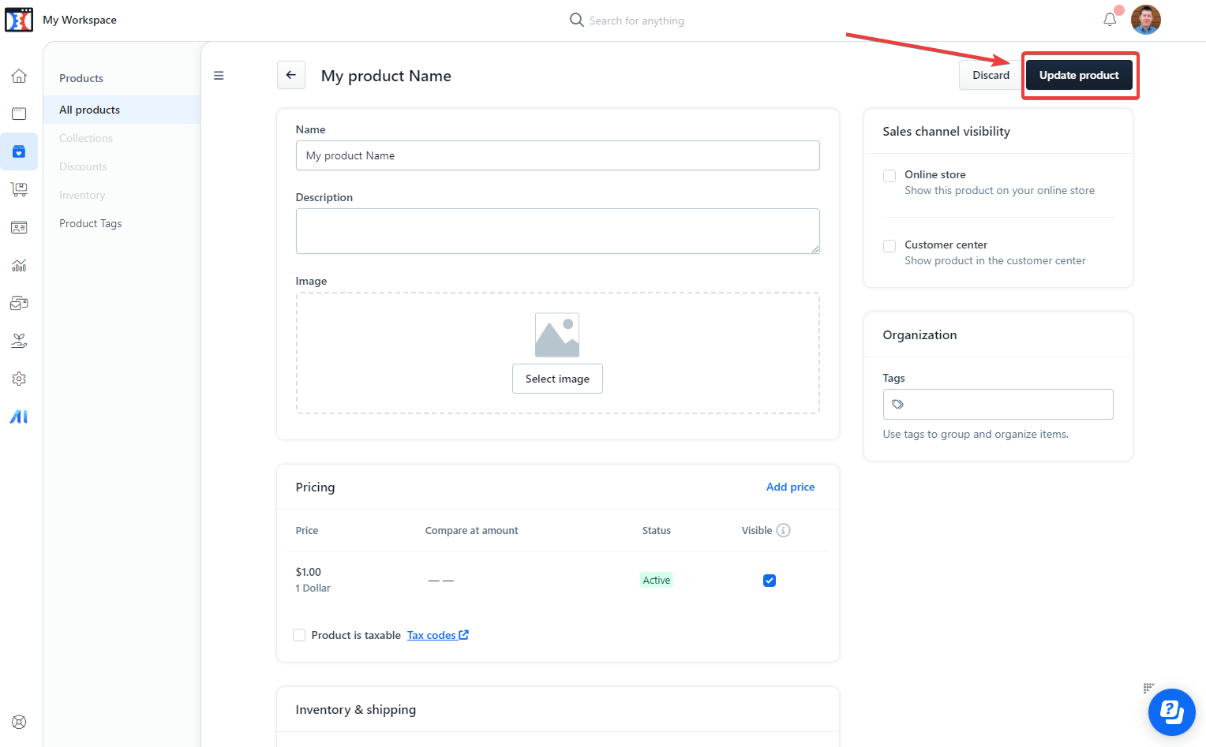1206x747 pixels.
Task: Click the AI assistant icon
Action: 19,416
